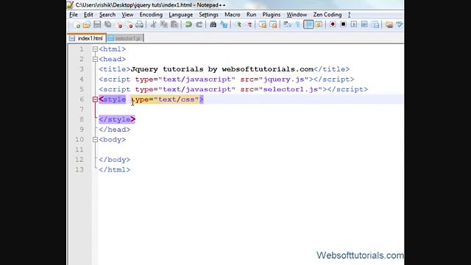Open the Run menu
Viewport: 471px width, 265px height.
click(x=251, y=15)
